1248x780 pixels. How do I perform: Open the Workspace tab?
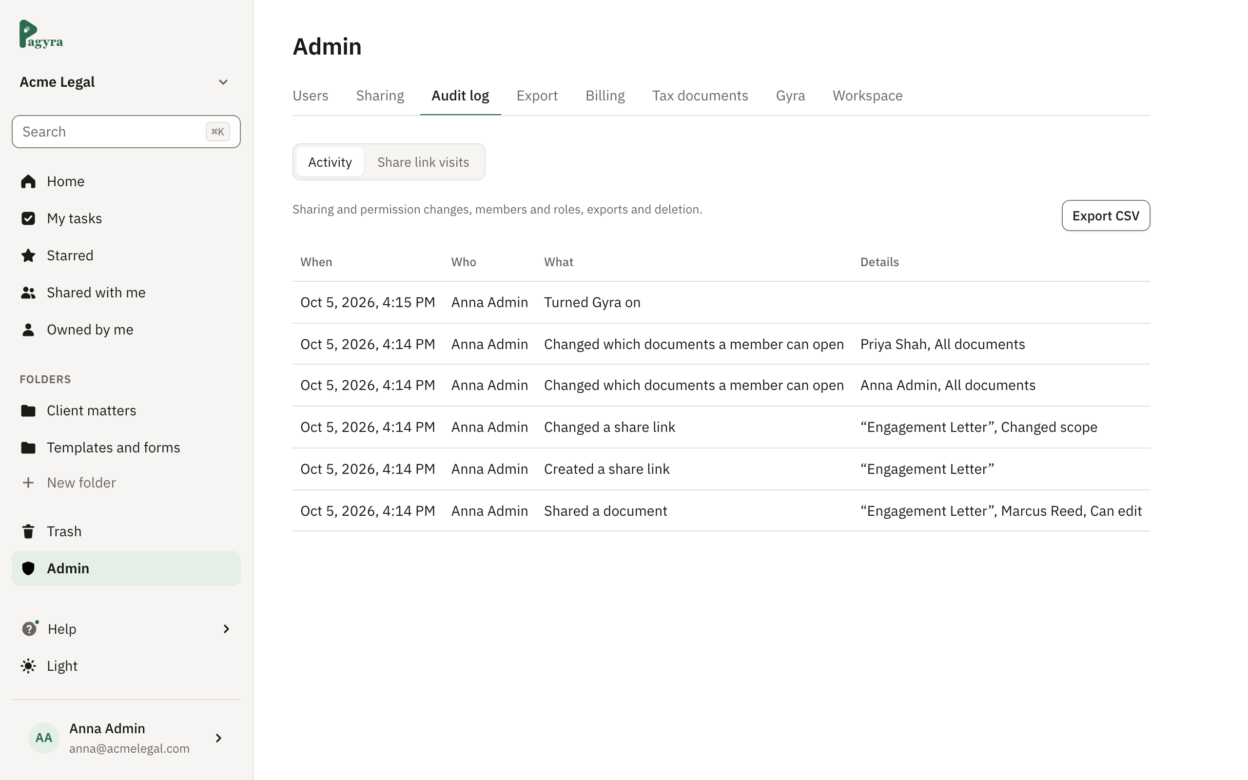click(x=867, y=96)
